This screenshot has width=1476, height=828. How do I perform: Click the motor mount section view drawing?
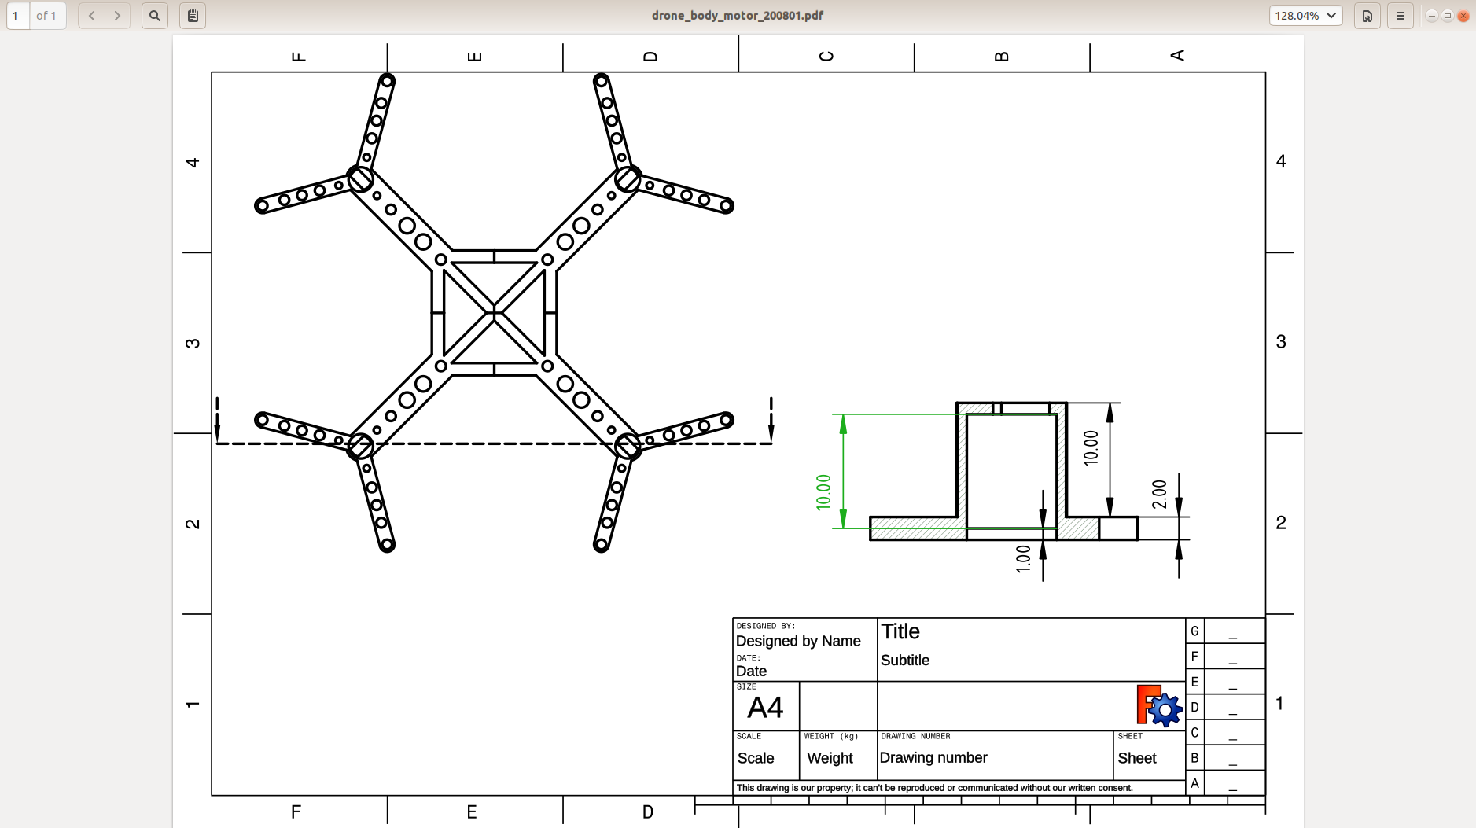pyautogui.click(x=1003, y=471)
